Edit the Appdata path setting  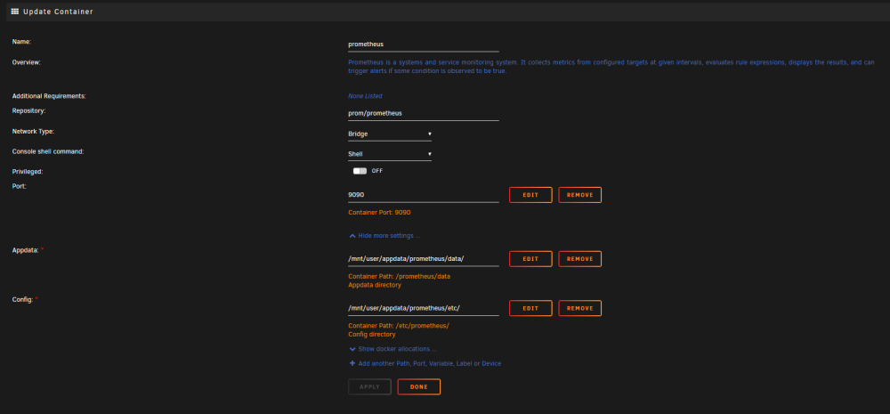click(530, 259)
